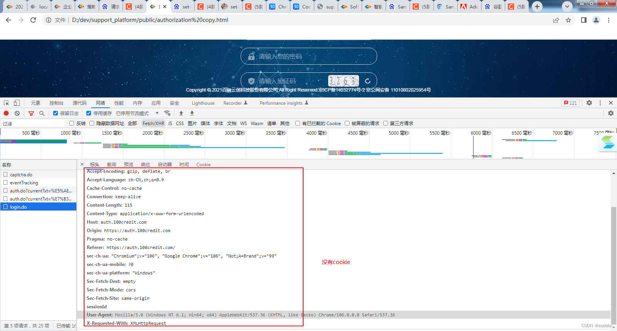Open the Lighthouse tab

tap(203, 103)
